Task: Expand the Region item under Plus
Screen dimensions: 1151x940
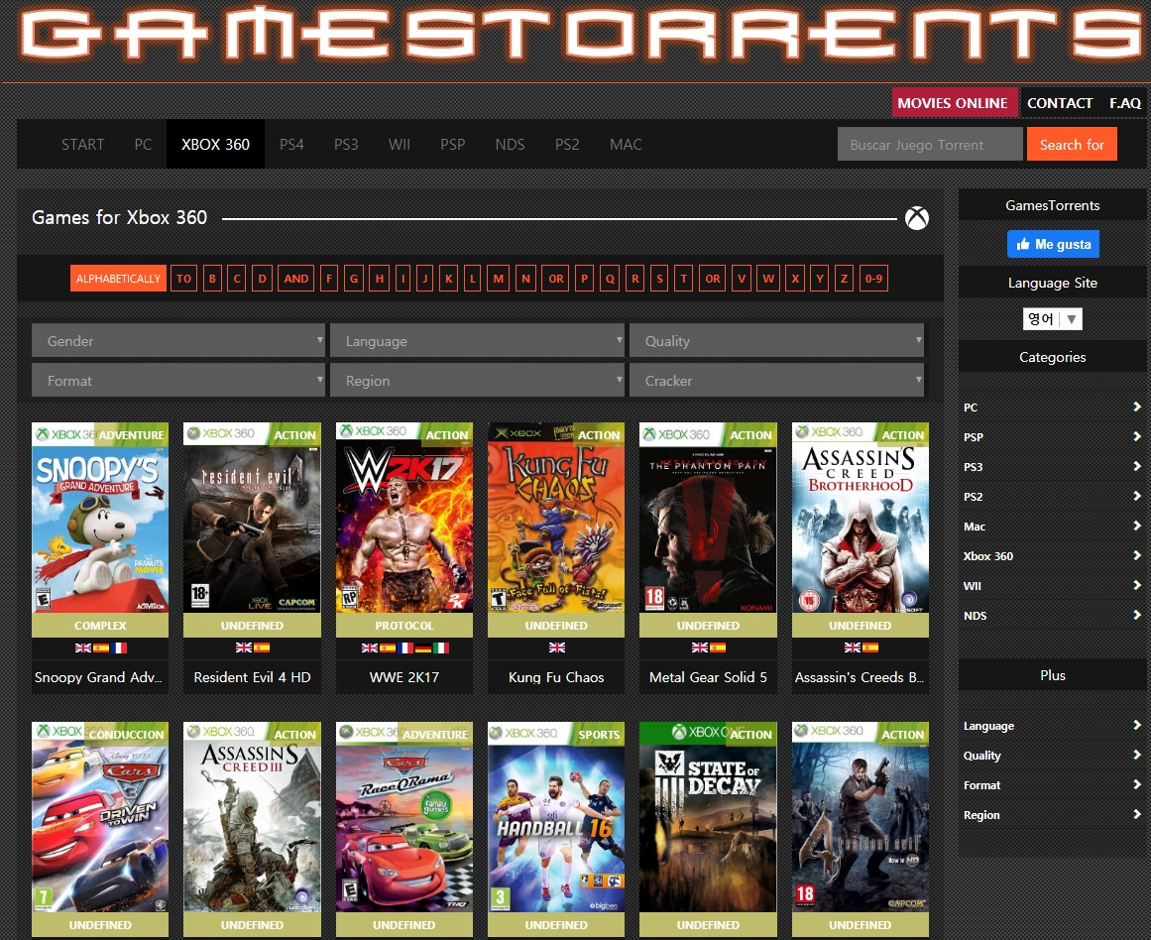Action: point(1053,814)
